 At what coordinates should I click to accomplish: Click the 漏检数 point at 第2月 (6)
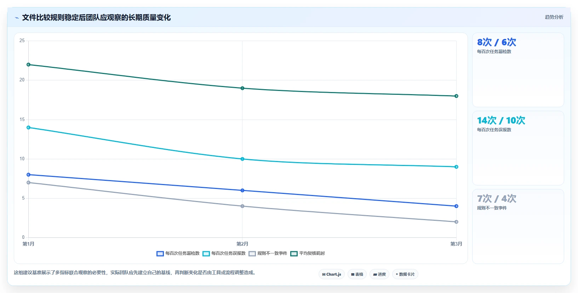coord(242,190)
